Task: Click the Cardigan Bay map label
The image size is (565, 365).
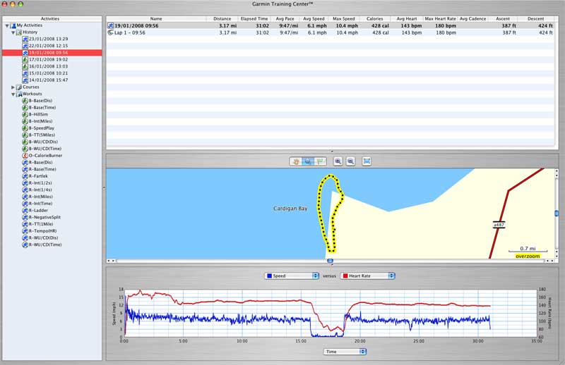Action: point(290,208)
